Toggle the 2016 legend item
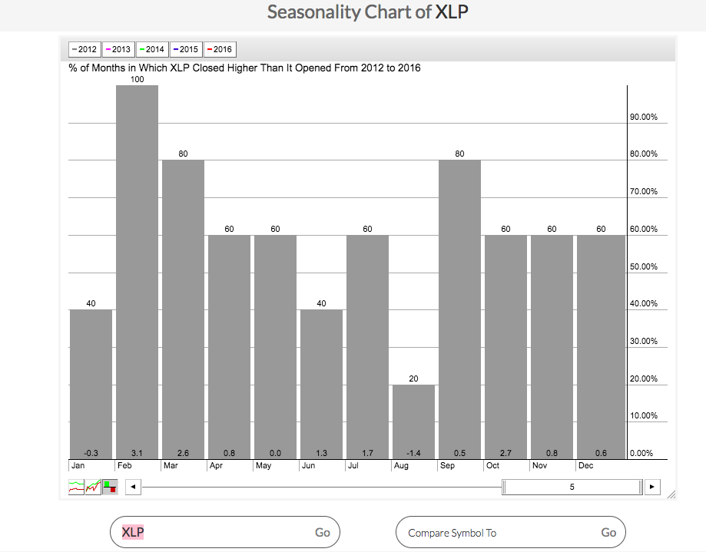 click(220, 49)
